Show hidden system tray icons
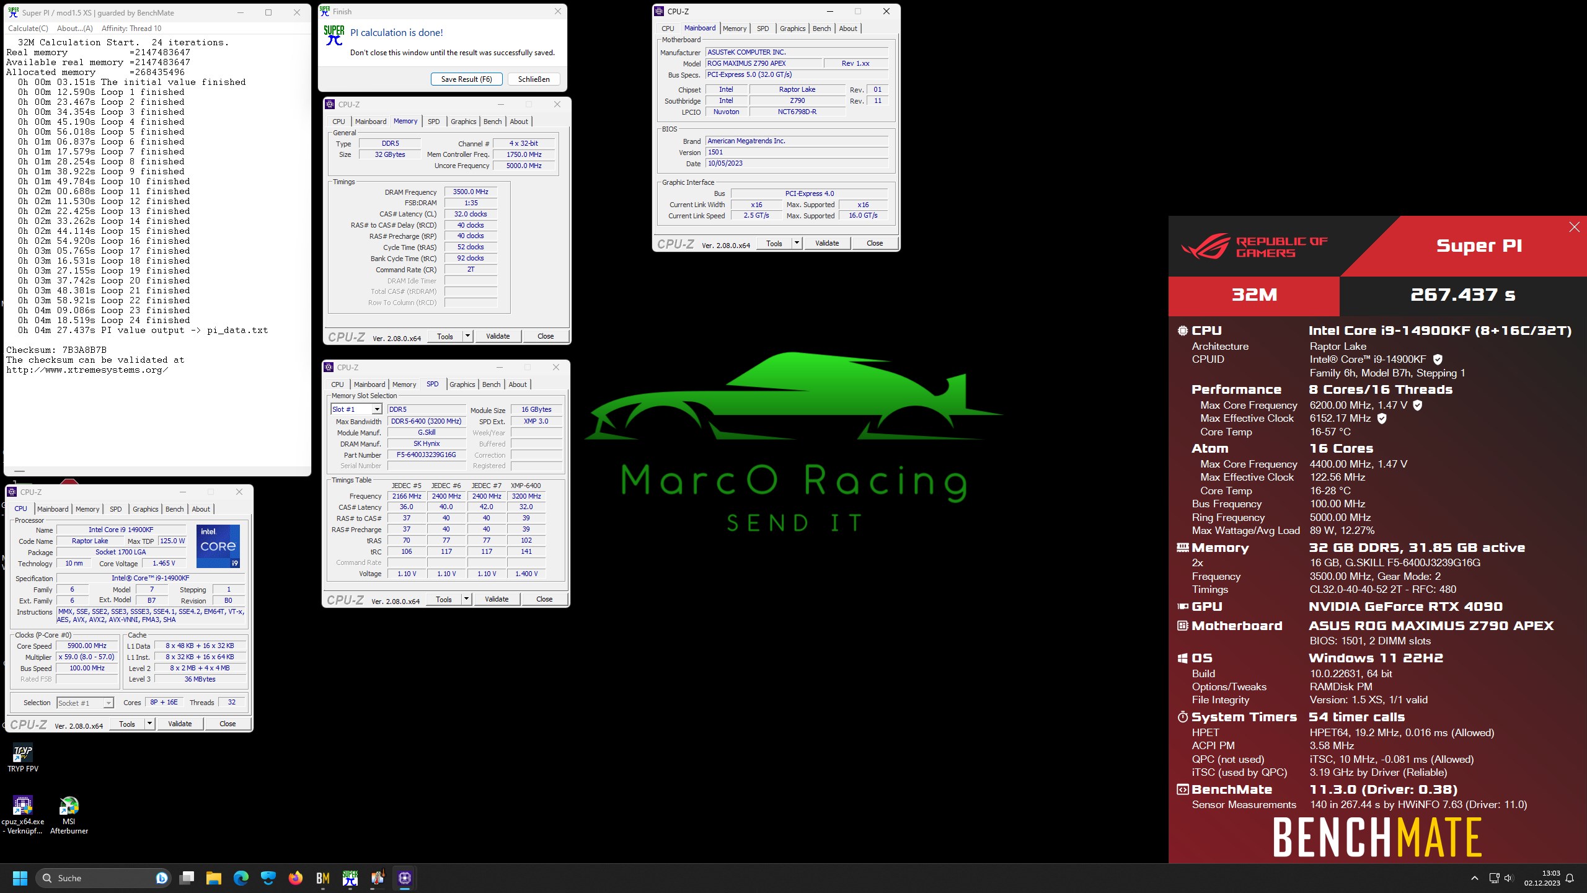 tap(1475, 878)
